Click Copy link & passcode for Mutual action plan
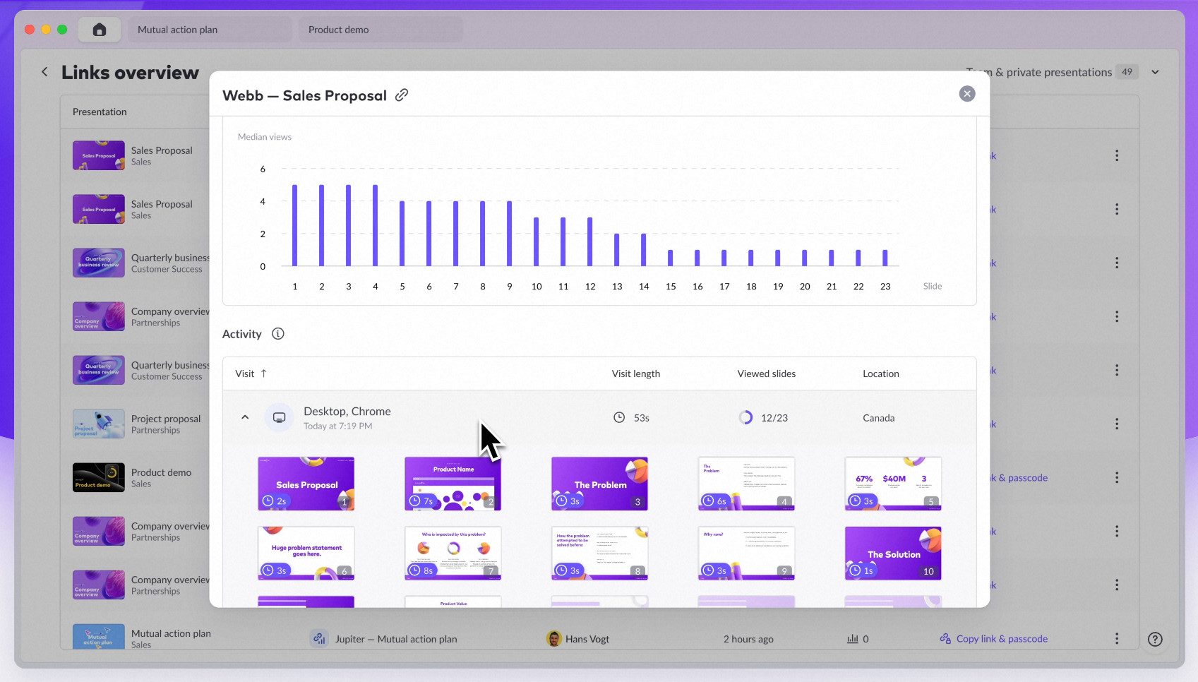 (x=1001, y=639)
